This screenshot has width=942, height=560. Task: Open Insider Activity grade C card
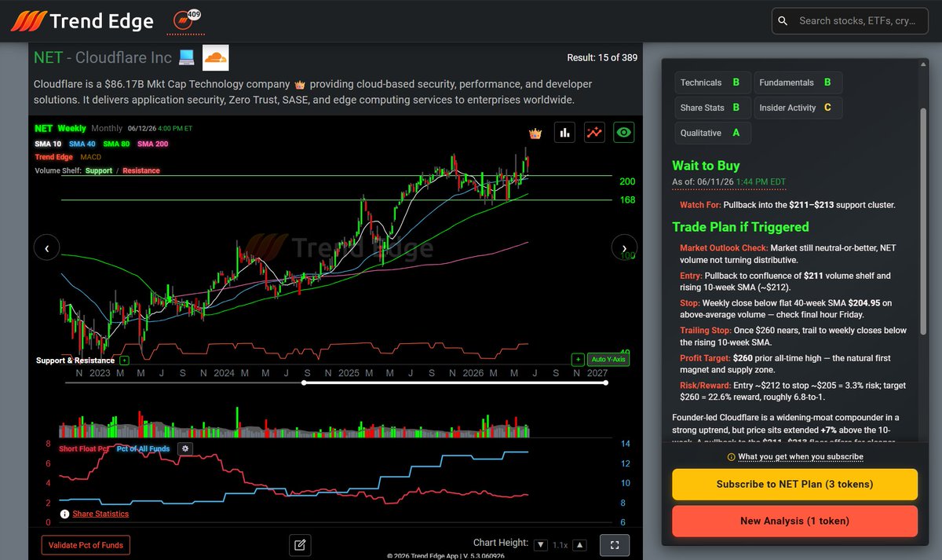[798, 108]
